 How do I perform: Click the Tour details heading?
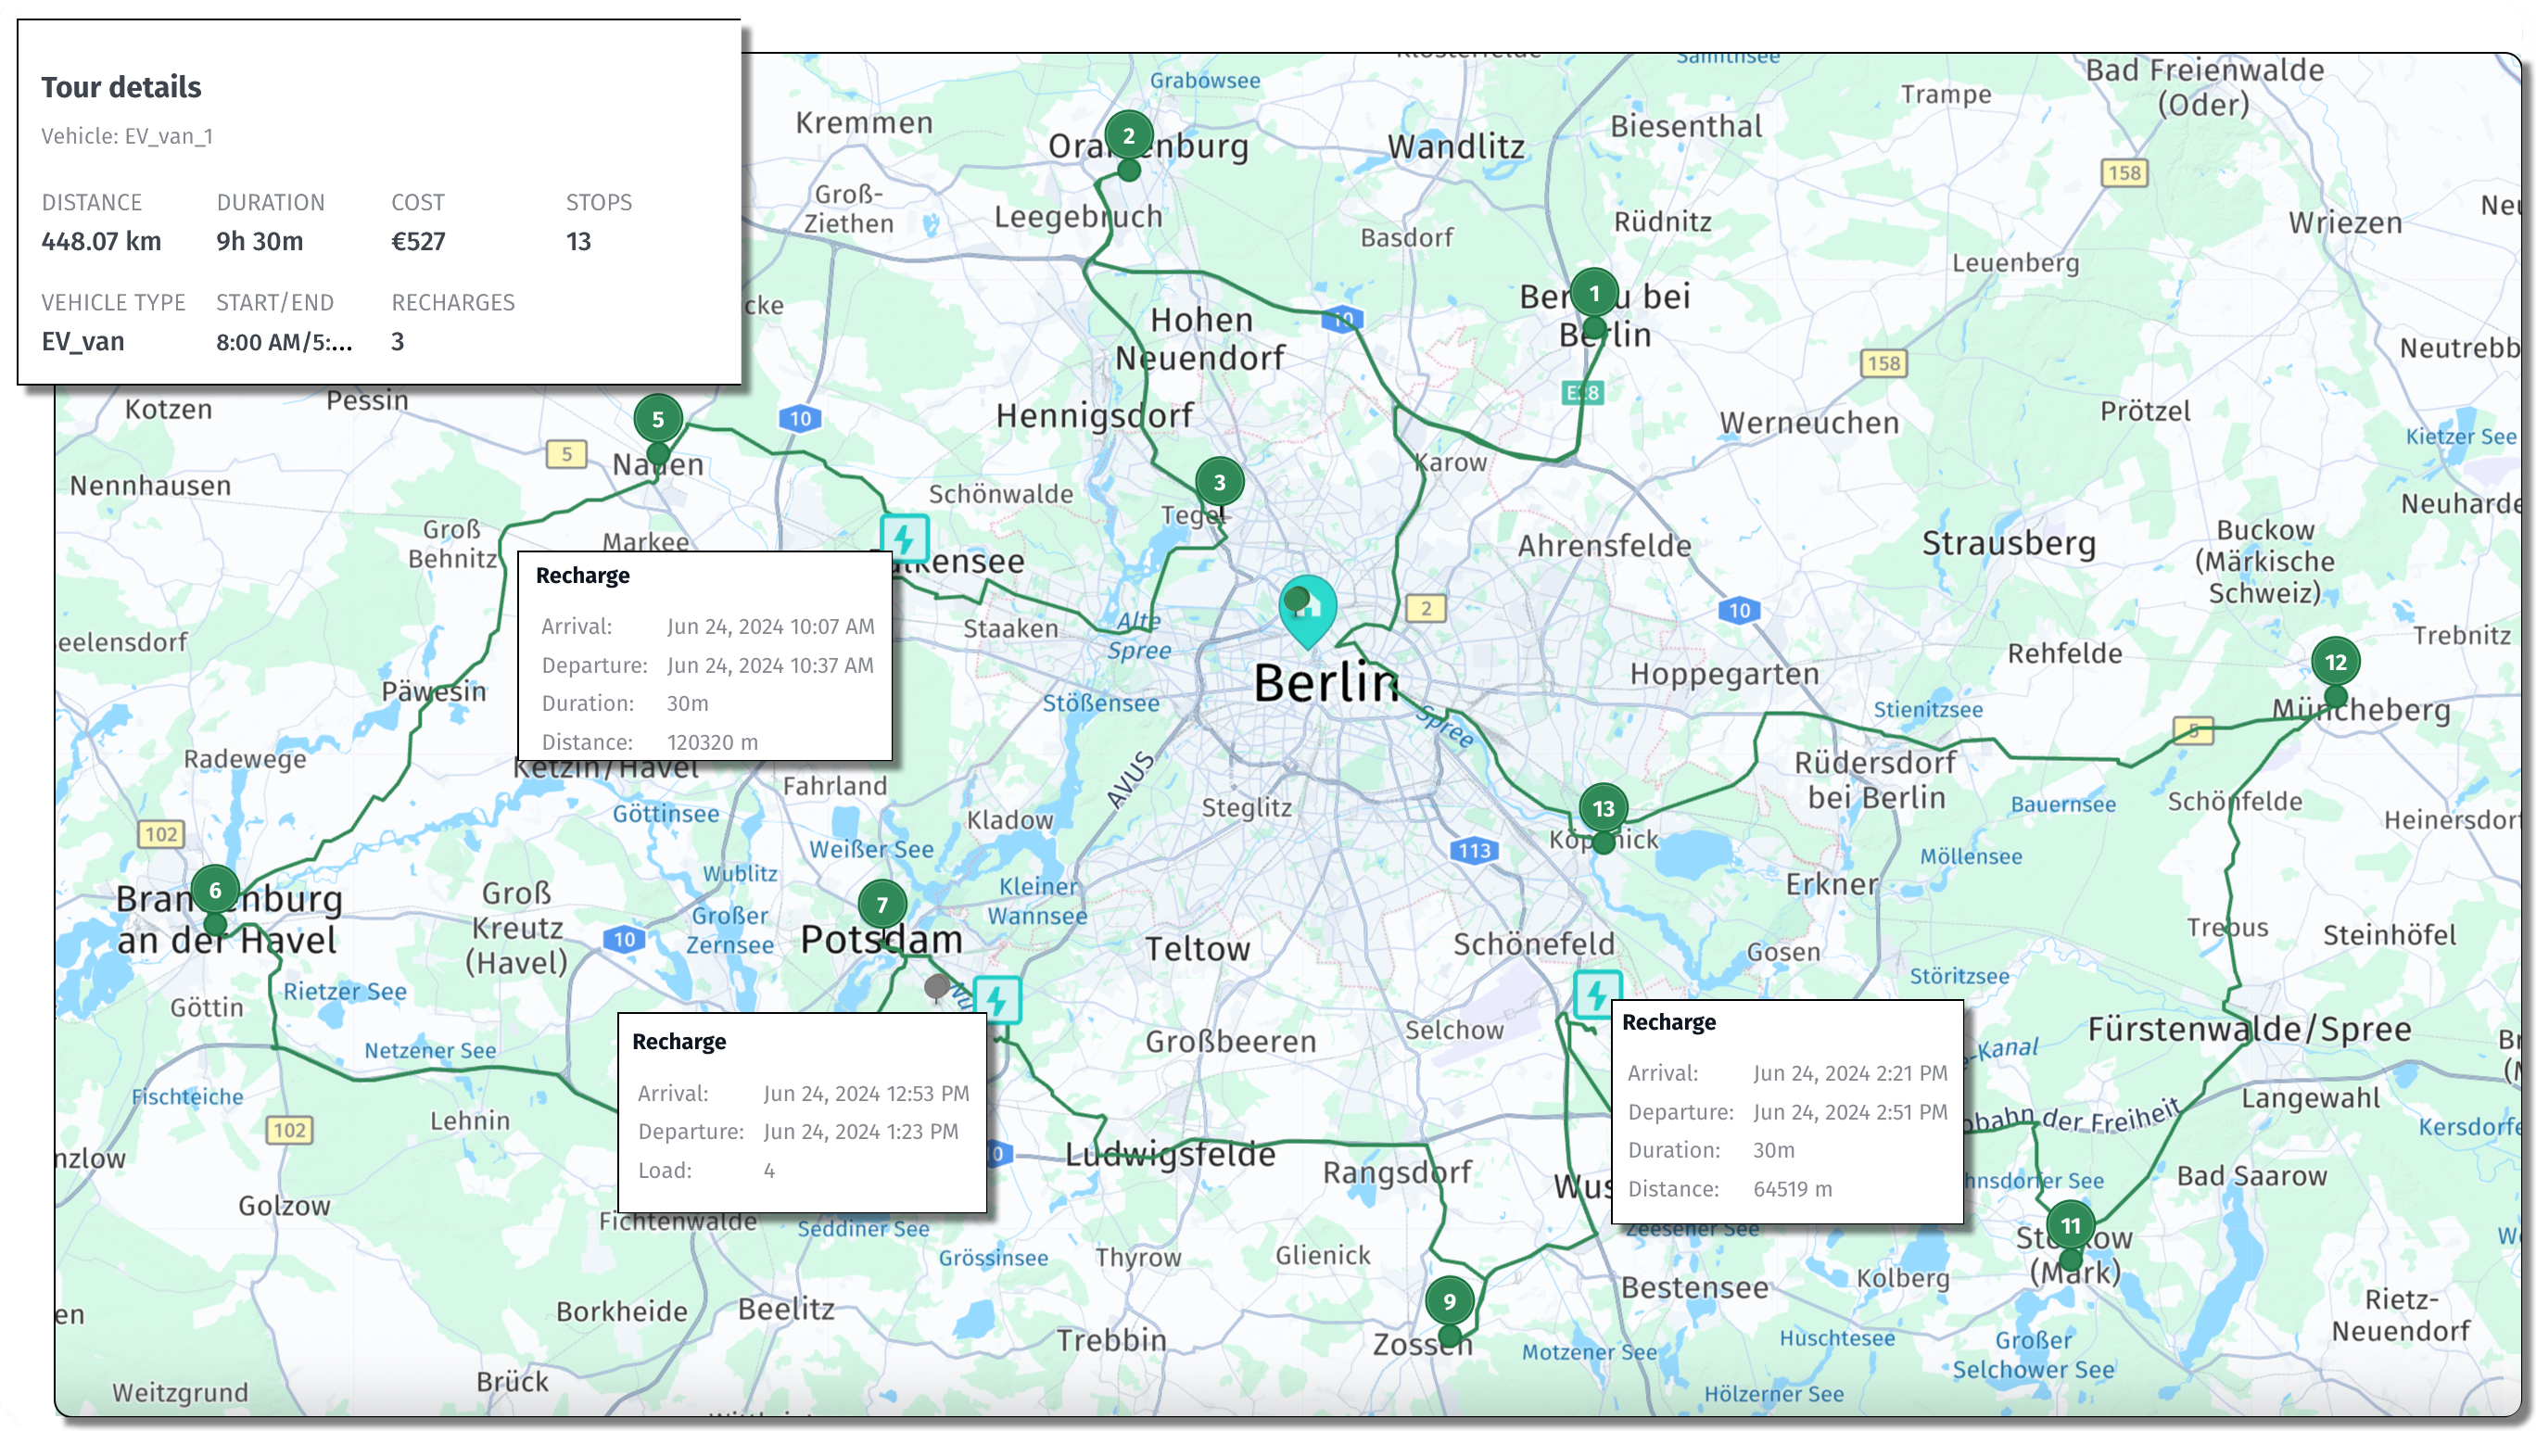(121, 86)
